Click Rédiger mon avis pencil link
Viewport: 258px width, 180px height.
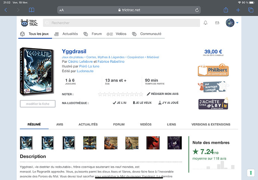[x=163, y=94]
